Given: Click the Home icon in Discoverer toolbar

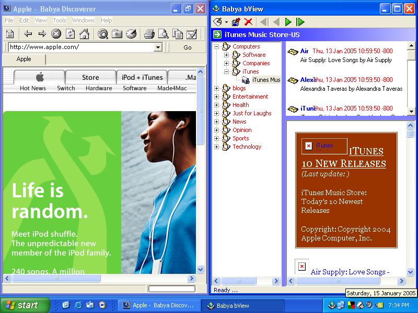Looking at the screenshot, I should (84, 34).
